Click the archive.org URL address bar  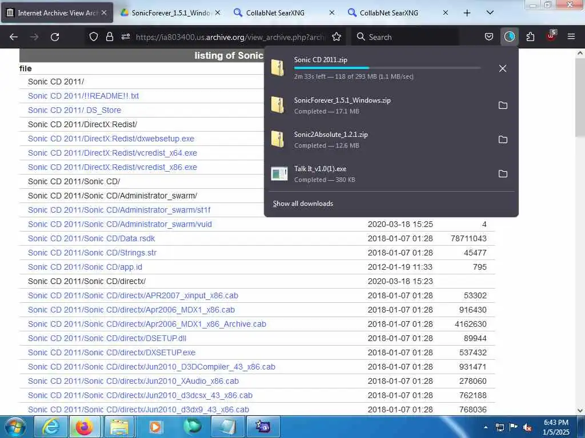click(231, 37)
